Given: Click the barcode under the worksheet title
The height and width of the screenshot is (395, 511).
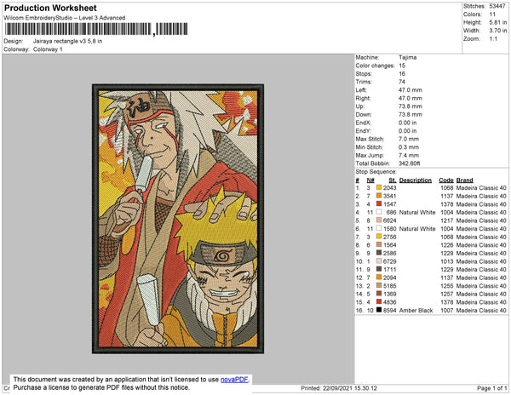Looking at the screenshot, I should (96, 29).
